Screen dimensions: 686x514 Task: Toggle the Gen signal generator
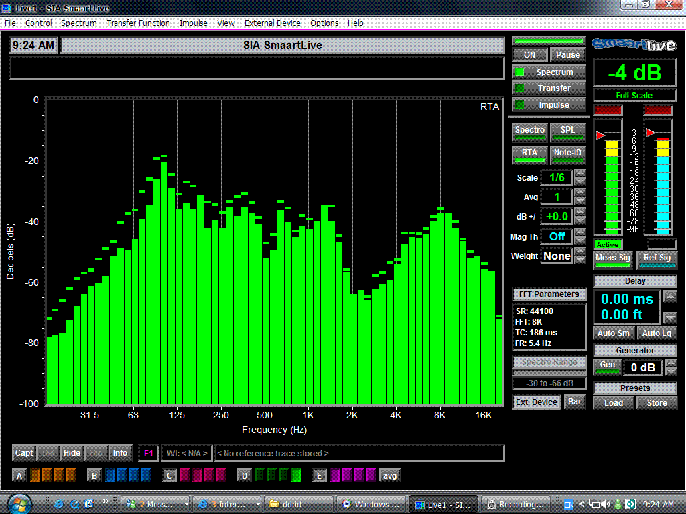click(607, 367)
